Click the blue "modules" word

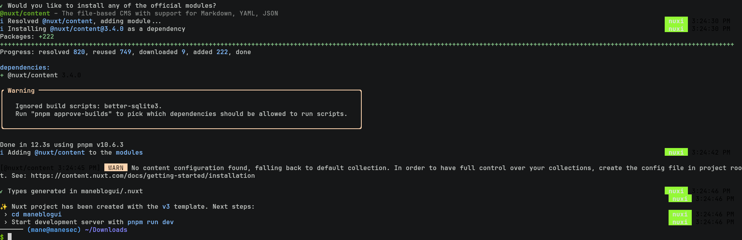click(129, 153)
